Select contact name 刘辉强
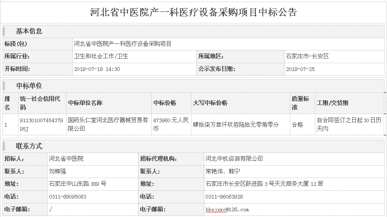The image size is (387, 217). point(57,171)
